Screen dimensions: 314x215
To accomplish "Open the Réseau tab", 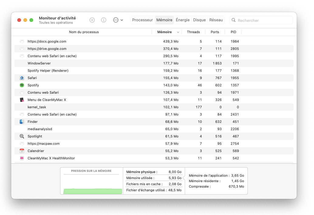I will 216,20.
